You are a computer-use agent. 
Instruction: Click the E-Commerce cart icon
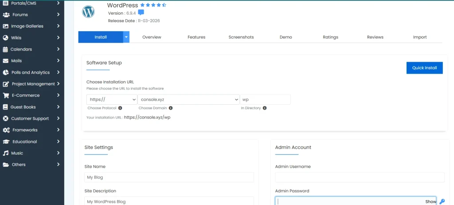[5, 95]
